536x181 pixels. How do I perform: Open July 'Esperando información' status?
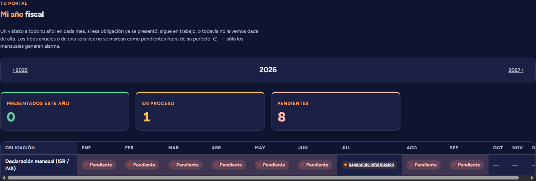369,165
